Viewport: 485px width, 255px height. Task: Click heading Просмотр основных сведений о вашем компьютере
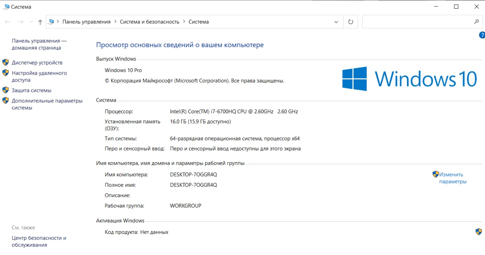(x=180, y=45)
